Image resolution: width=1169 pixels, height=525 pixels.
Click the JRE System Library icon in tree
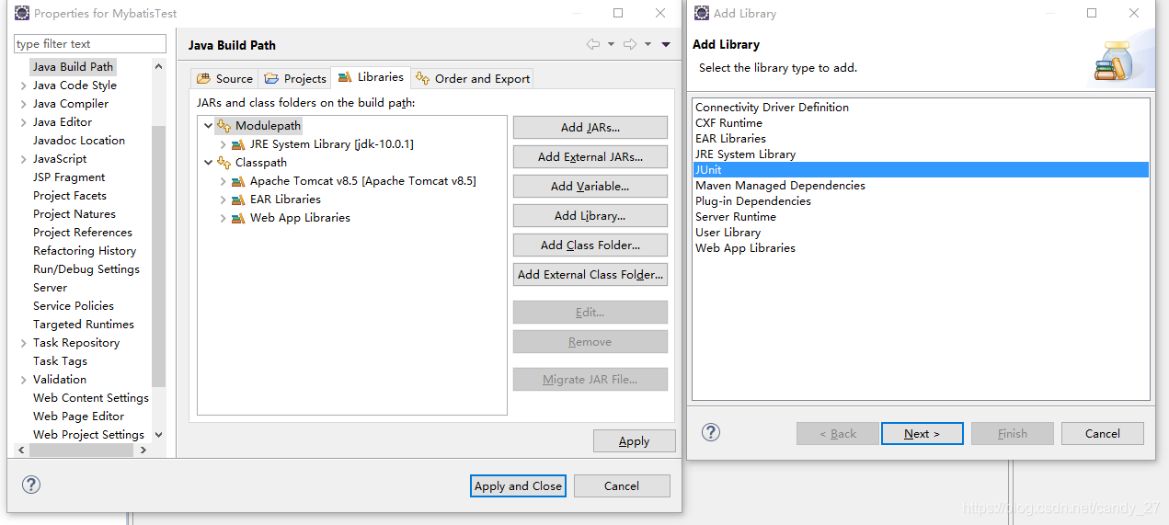pos(238,144)
